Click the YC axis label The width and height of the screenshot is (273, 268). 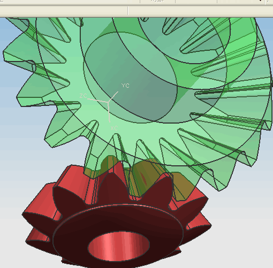click(x=125, y=86)
